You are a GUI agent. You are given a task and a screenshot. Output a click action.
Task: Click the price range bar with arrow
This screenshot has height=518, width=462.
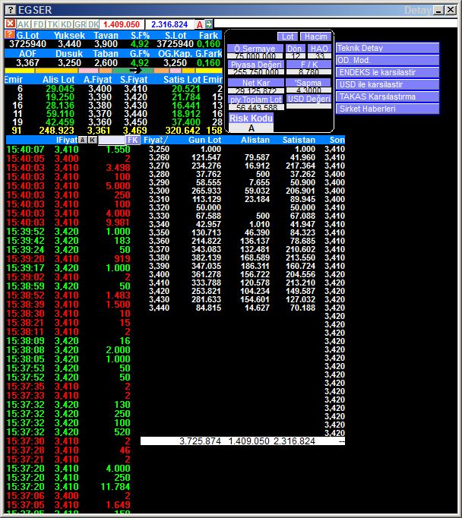click(113, 71)
